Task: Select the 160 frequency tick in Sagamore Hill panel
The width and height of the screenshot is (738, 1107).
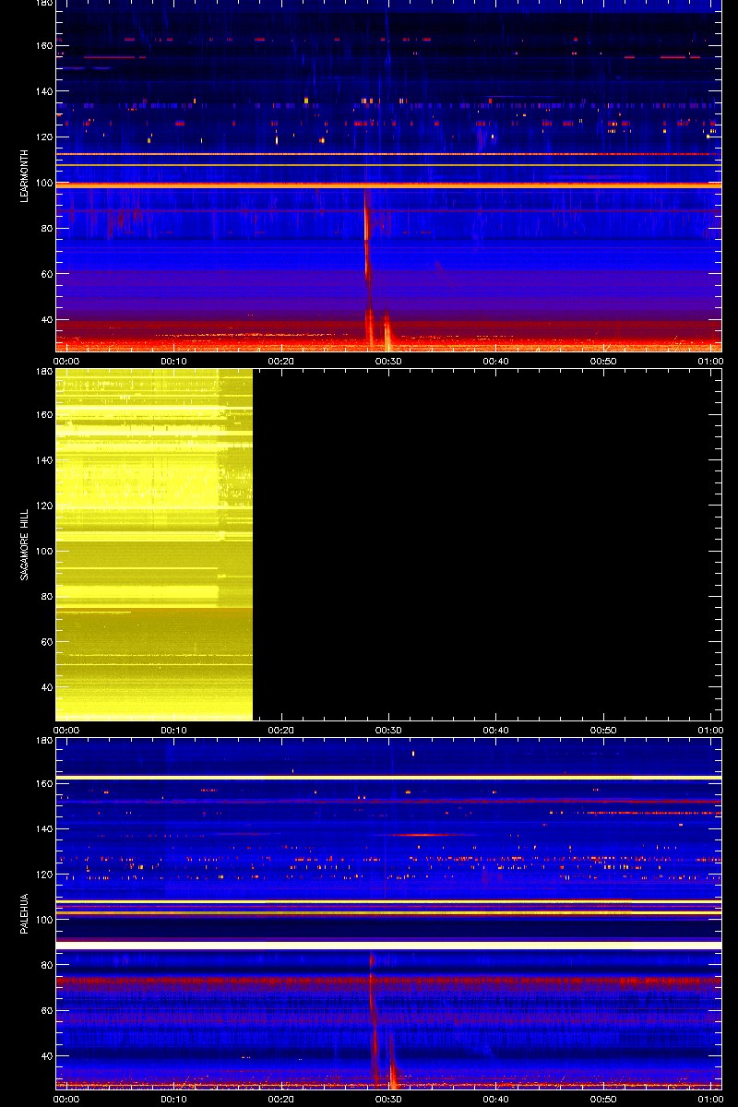Action: click(43, 415)
